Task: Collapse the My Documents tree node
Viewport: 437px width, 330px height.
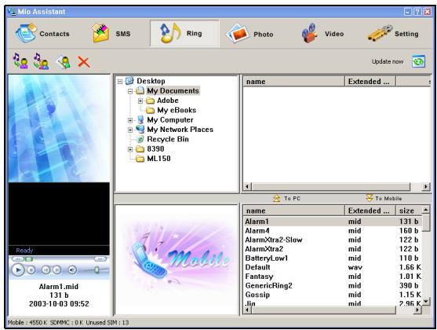Action: (130, 91)
